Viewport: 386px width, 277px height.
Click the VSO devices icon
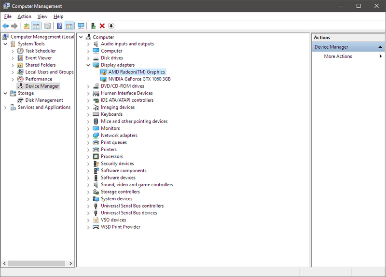(96, 220)
